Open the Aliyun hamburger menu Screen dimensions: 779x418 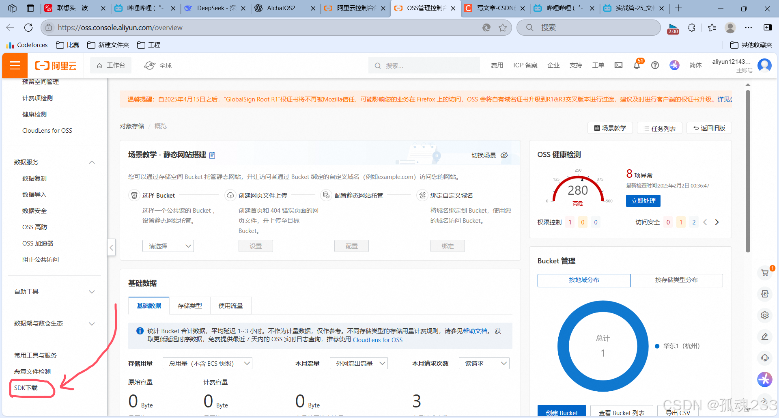point(15,65)
